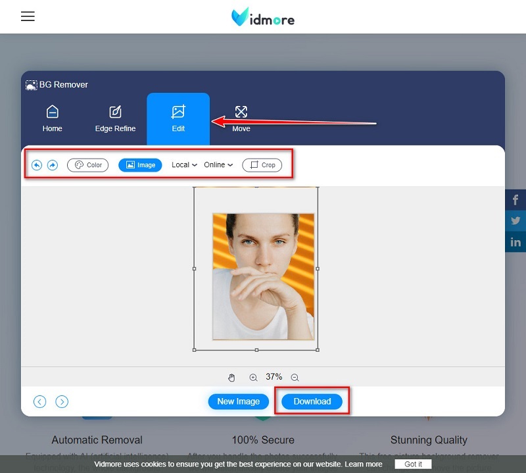Screen dimensions: 526x473
Task: Expand the Local dropdown
Action: pos(184,165)
